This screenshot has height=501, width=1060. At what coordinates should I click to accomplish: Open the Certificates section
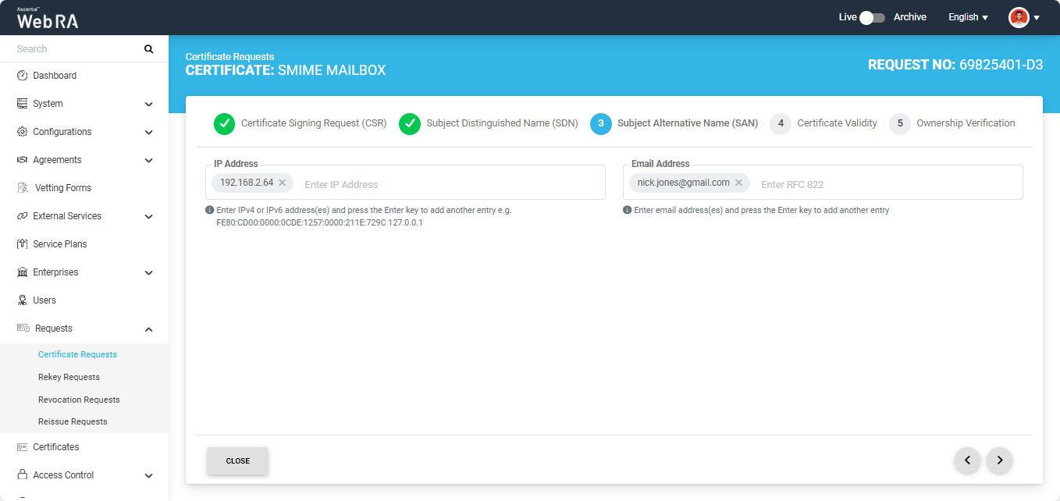55,447
